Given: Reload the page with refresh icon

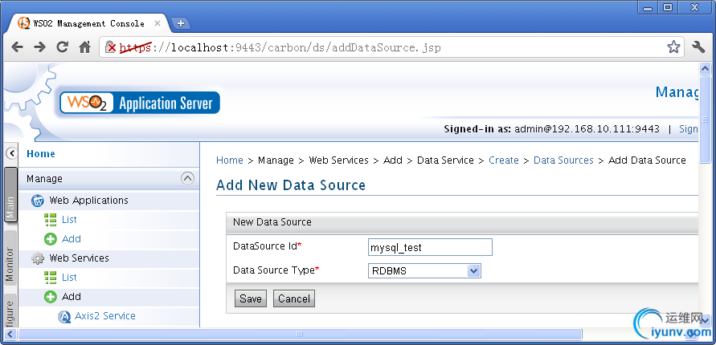Looking at the screenshot, I should pyautogui.click(x=62, y=47).
